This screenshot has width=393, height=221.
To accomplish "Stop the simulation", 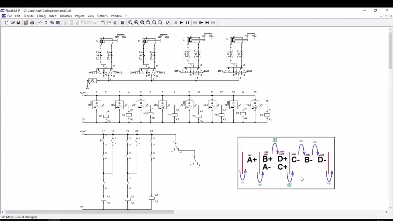I will (176, 22).
